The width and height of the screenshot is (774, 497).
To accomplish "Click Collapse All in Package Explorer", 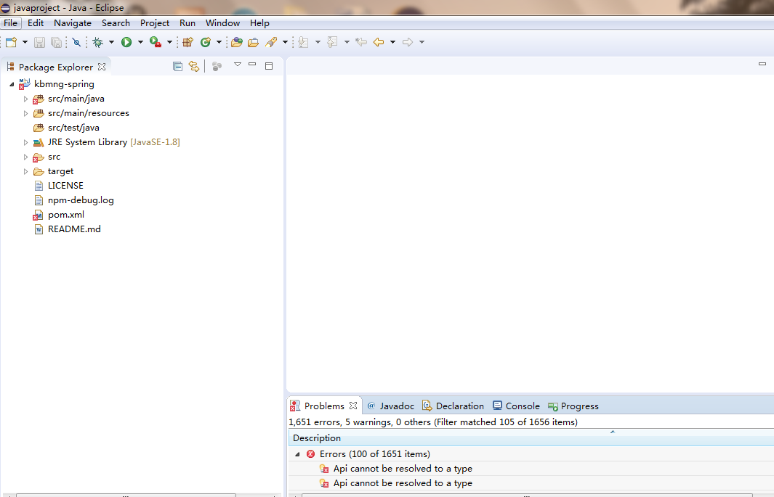I will (x=178, y=67).
